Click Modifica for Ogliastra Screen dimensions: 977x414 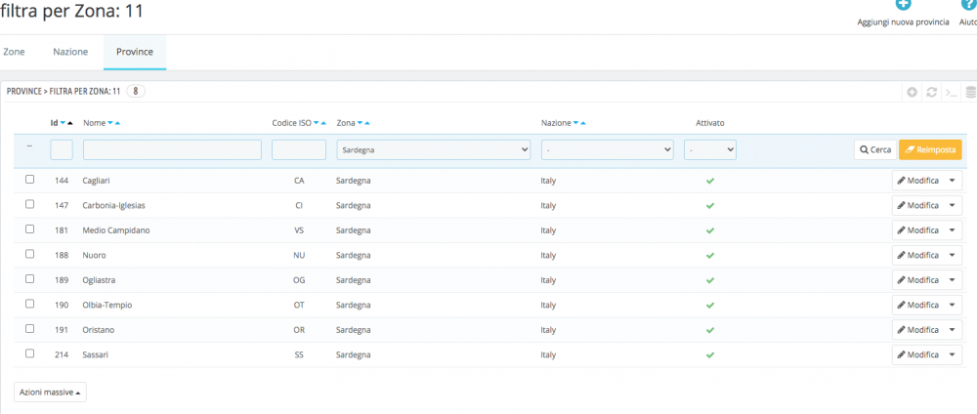click(917, 280)
